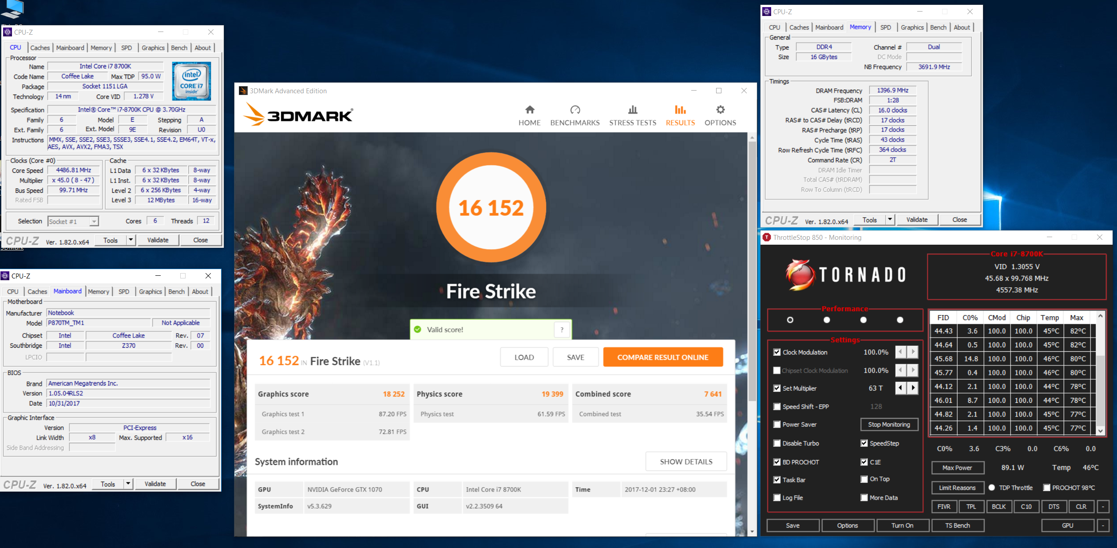Enable Chipset Clock Modulation checkbox
Screen dimensions: 1117x548
(776, 370)
